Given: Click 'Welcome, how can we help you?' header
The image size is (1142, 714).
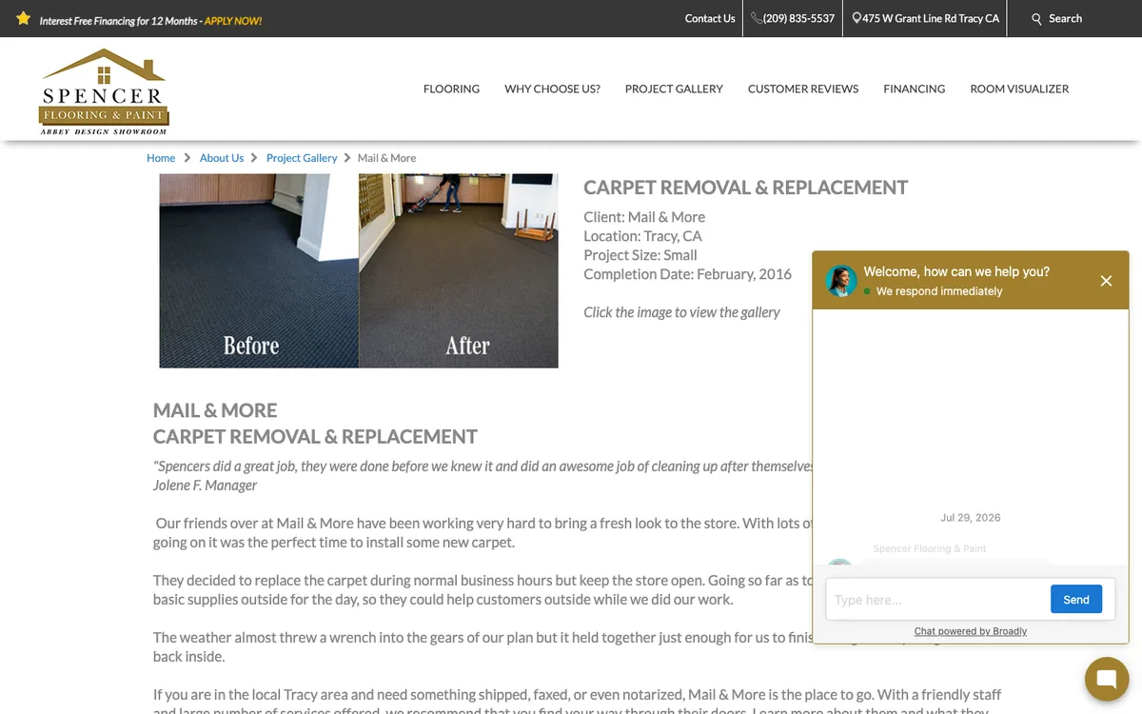Looking at the screenshot, I should coord(956,271).
